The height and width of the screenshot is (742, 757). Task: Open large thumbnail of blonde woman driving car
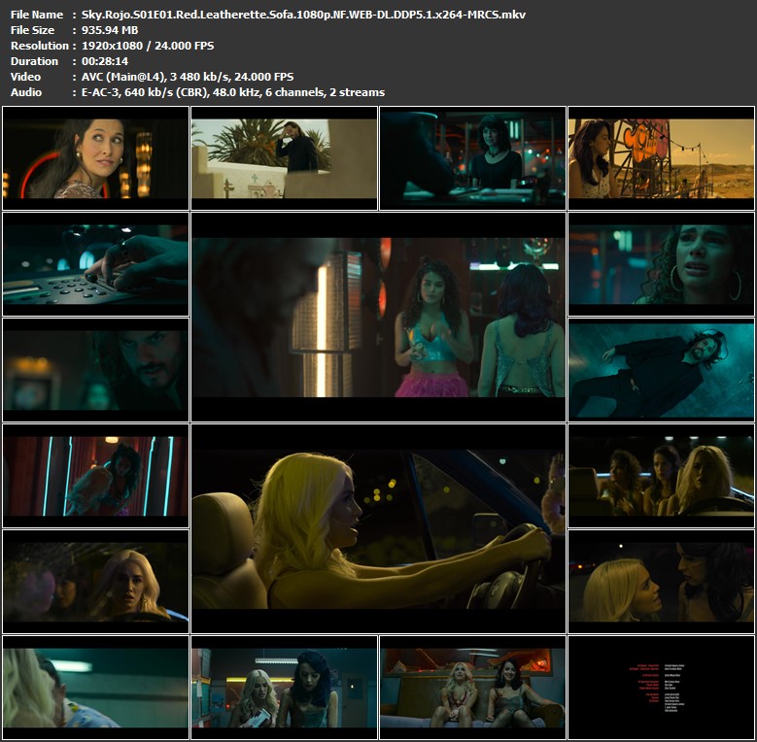pyautogui.click(x=379, y=528)
